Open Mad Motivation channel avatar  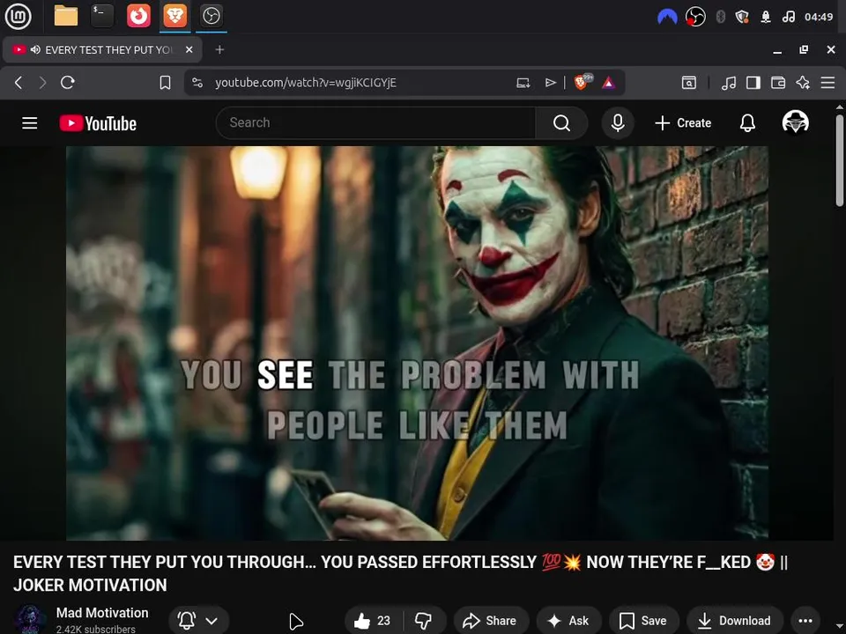click(x=30, y=620)
